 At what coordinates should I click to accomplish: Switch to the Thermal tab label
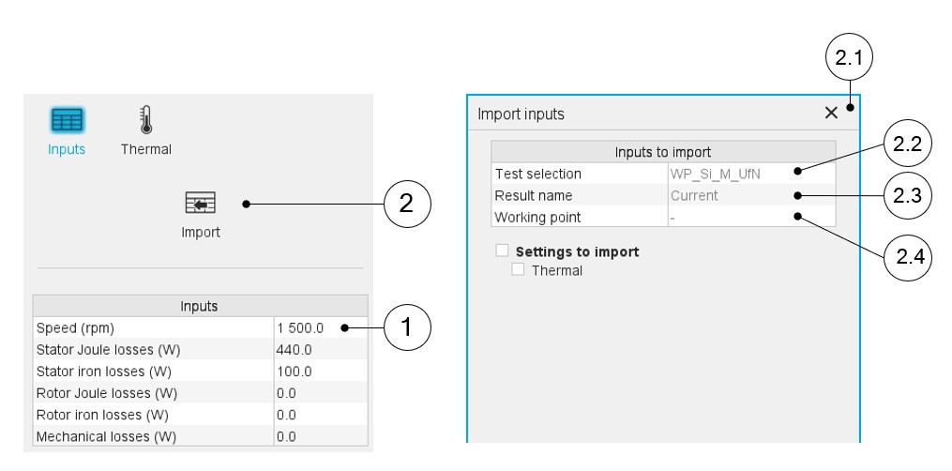click(x=145, y=149)
